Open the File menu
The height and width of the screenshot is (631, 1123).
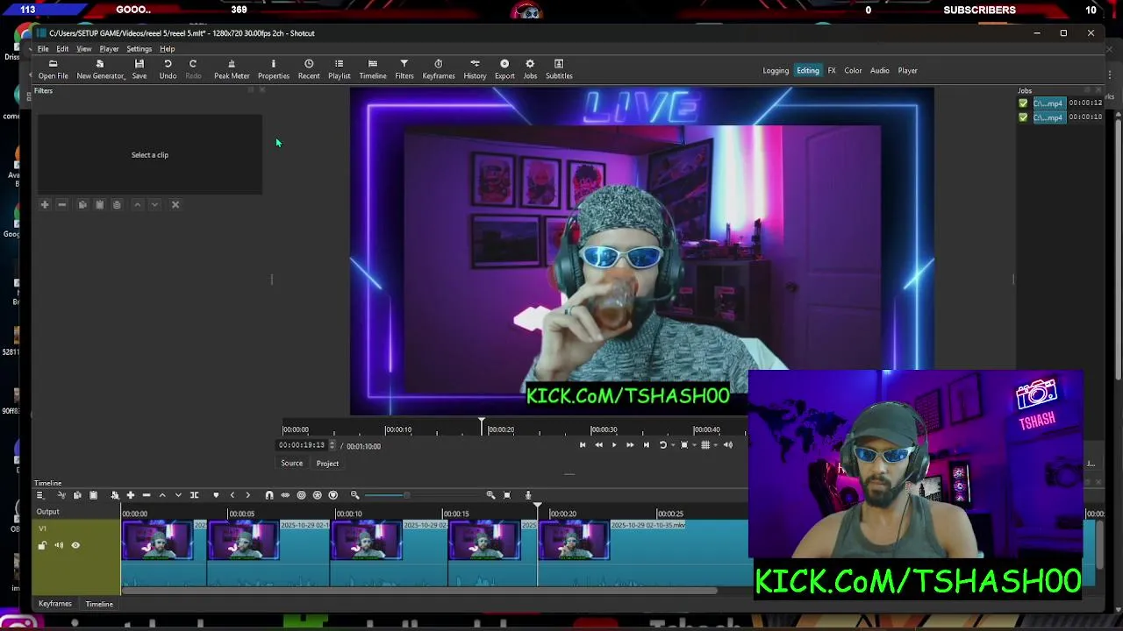coord(43,49)
